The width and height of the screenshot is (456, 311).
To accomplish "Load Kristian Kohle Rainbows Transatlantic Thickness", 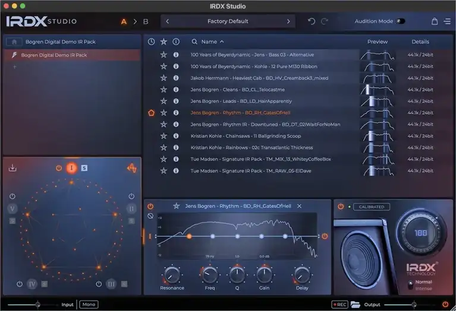I will click(251, 148).
